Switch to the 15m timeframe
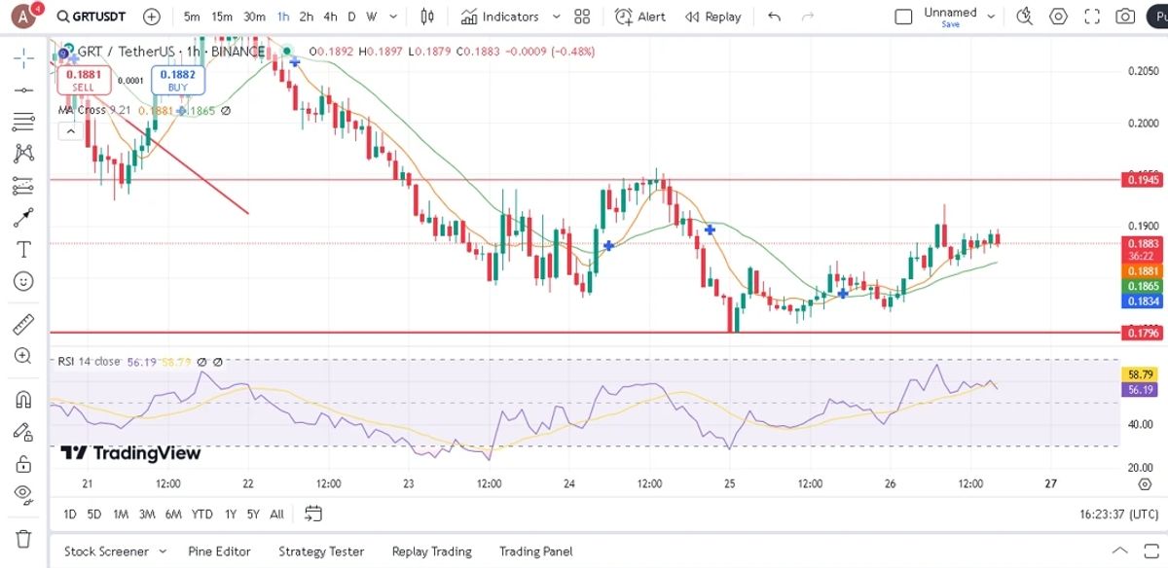 (222, 17)
